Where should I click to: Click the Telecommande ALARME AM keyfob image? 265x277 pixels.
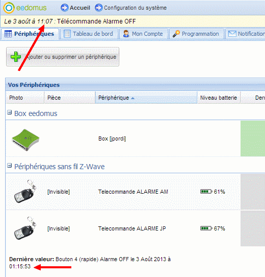click(25, 192)
